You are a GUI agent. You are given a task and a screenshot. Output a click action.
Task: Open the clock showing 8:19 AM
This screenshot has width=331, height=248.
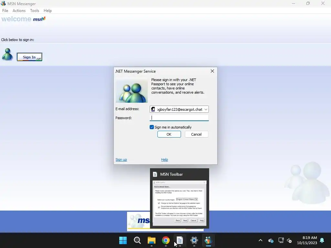coord(307,240)
